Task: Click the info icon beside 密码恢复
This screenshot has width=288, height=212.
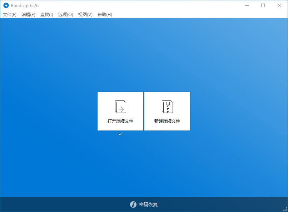Action: pyautogui.click(x=133, y=204)
